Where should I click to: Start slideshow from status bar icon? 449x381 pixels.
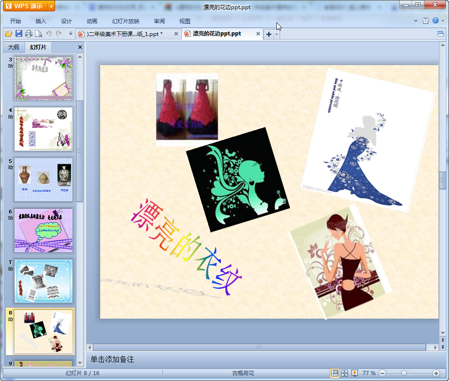pos(354,373)
